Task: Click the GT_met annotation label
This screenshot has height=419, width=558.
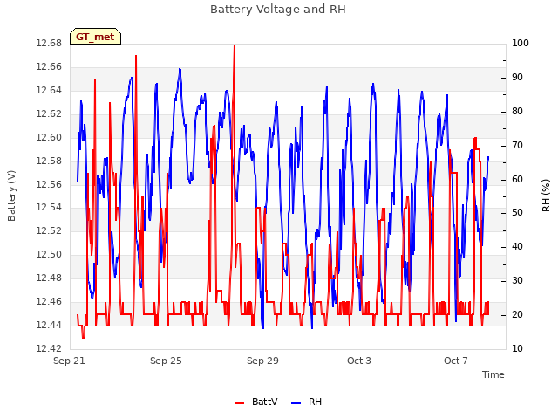Action: click(95, 37)
